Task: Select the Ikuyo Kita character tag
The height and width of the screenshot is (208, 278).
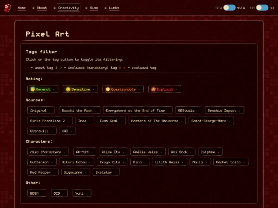Action: (x=112, y=162)
